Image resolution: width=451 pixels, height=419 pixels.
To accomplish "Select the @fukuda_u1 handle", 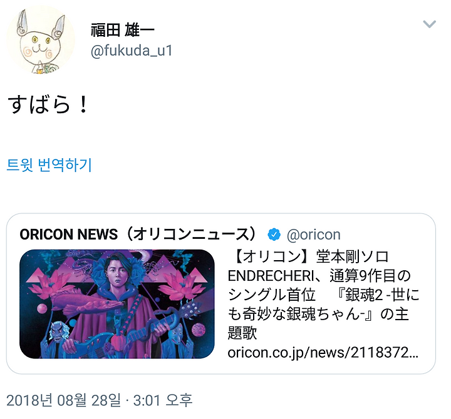I will pos(132,51).
